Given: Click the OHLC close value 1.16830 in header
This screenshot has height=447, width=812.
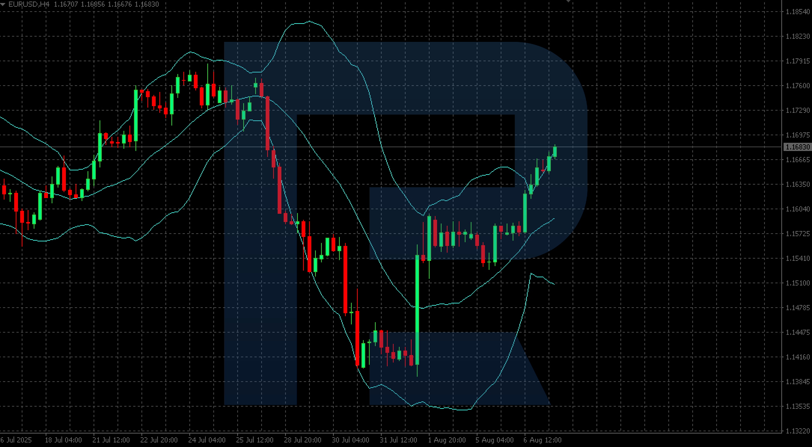Looking at the screenshot, I should [147, 4].
